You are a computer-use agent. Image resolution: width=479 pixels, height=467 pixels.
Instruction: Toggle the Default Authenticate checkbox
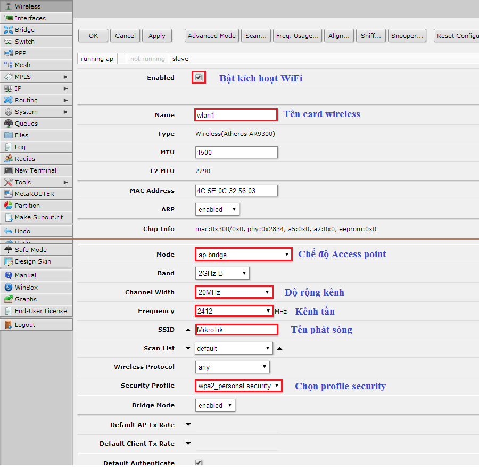click(x=199, y=463)
